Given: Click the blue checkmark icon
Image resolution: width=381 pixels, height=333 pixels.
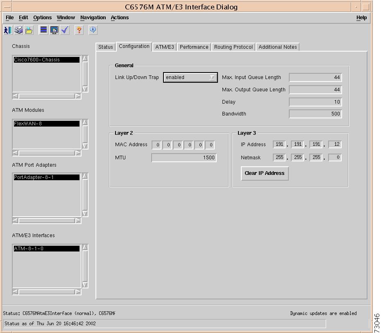Looking at the screenshot, I should pyautogui.click(x=65, y=30).
